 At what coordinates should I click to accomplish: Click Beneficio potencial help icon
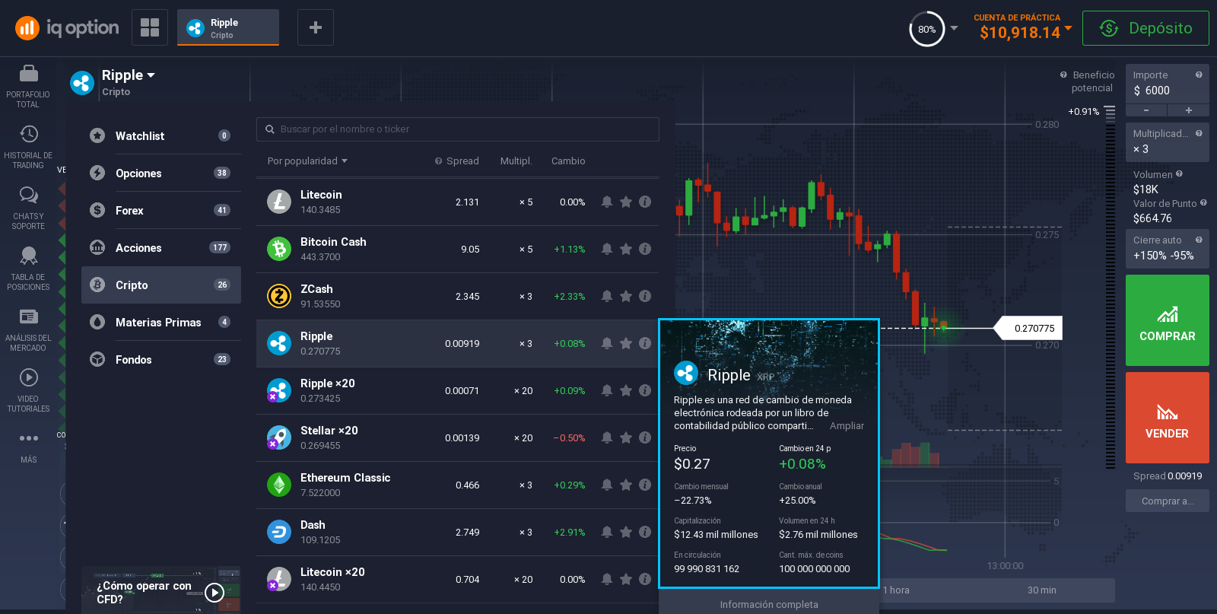click(1063, 75)
